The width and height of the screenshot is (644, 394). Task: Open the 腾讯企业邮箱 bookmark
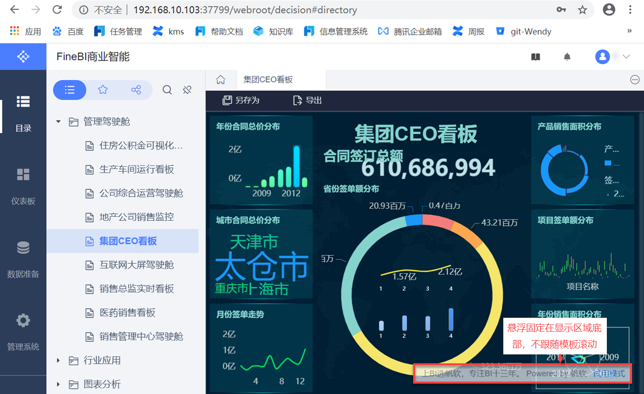tap(410, 31)
